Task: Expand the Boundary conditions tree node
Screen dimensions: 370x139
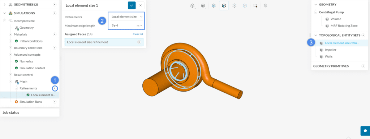Action: click(10, 48)
